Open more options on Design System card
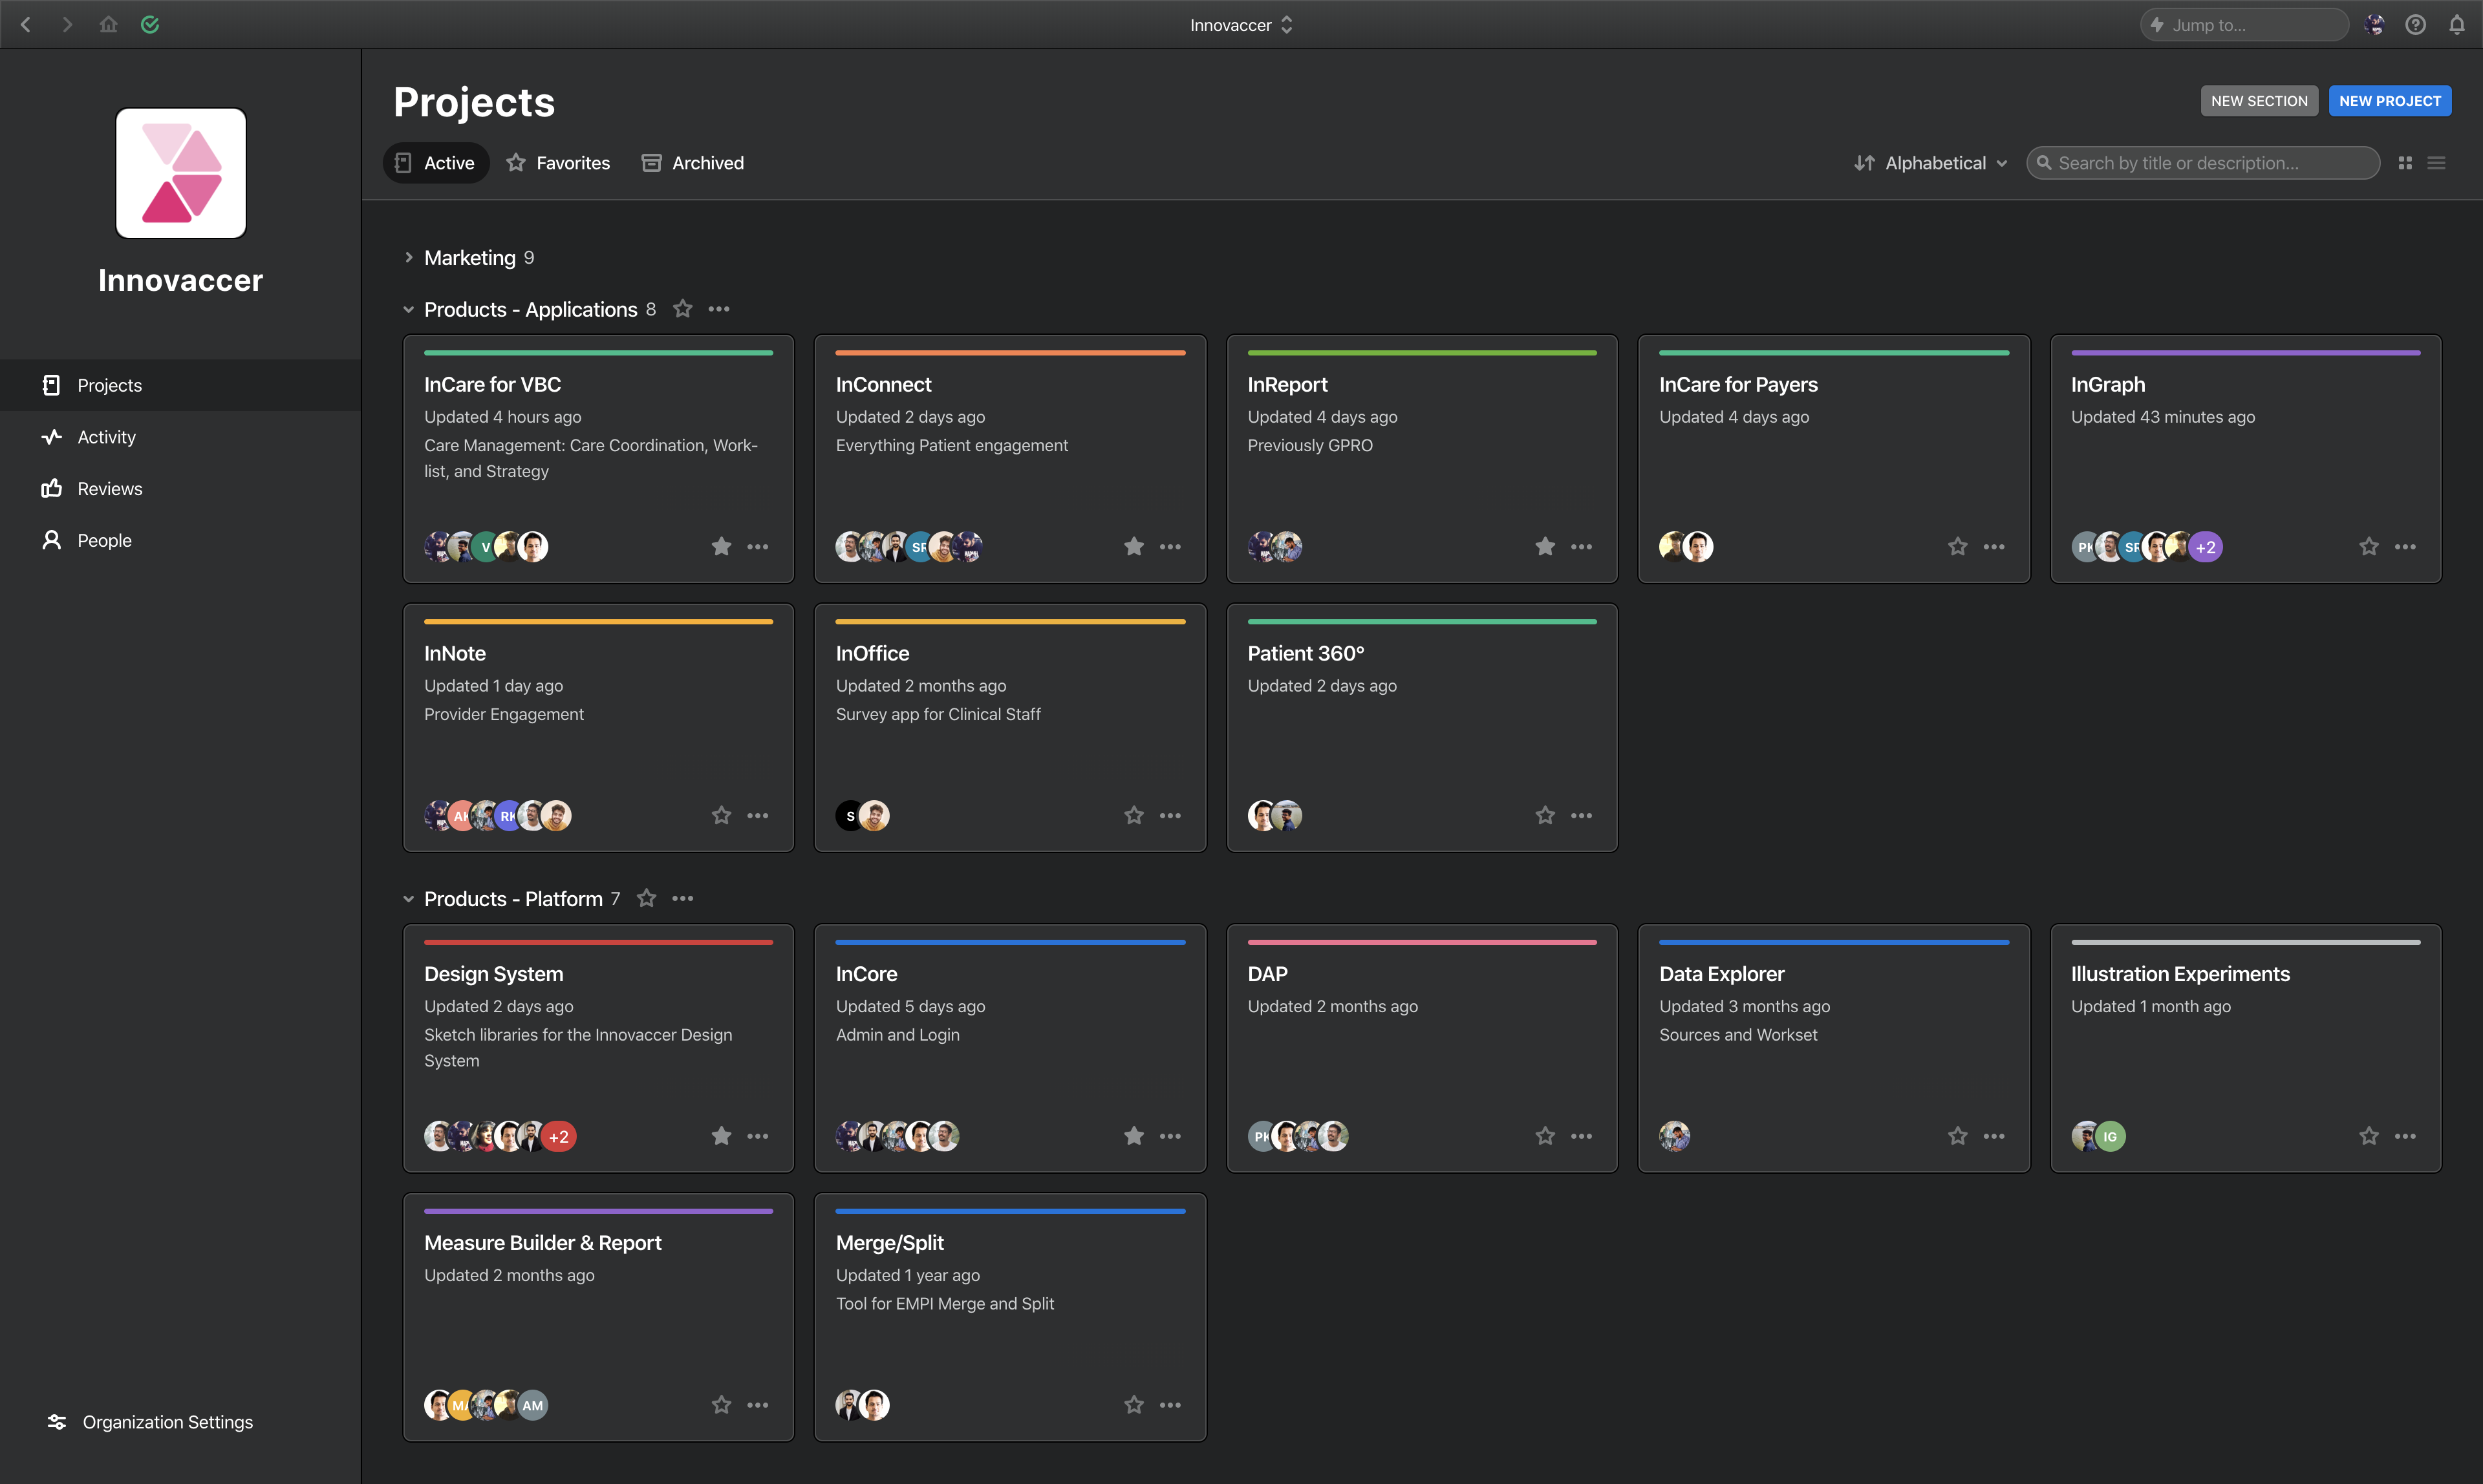 pos(758,1136)
